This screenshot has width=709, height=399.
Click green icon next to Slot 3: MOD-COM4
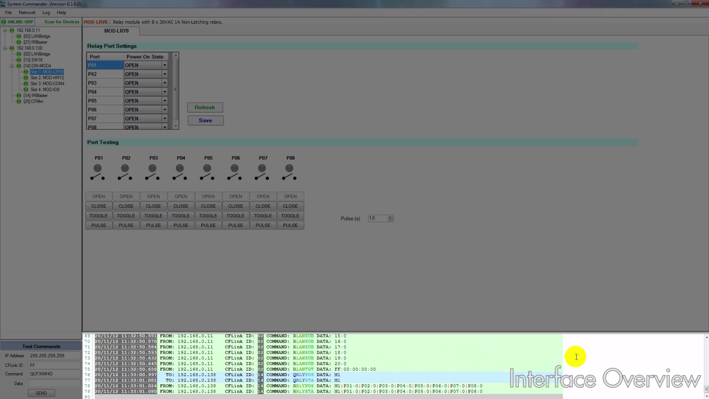tap(26, 84)
